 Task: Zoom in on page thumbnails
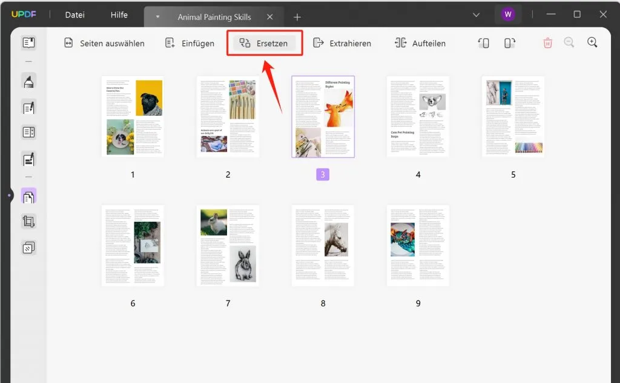click(592, 43)
